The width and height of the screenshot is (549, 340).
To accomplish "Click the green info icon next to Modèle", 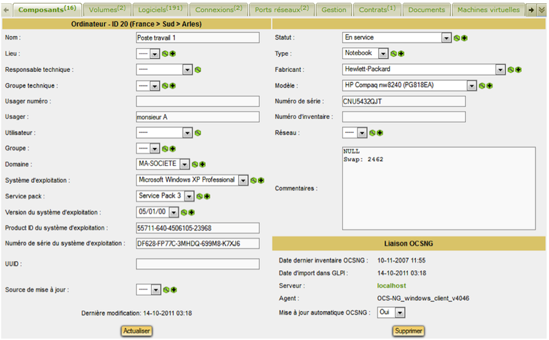I will click(482, 86).
